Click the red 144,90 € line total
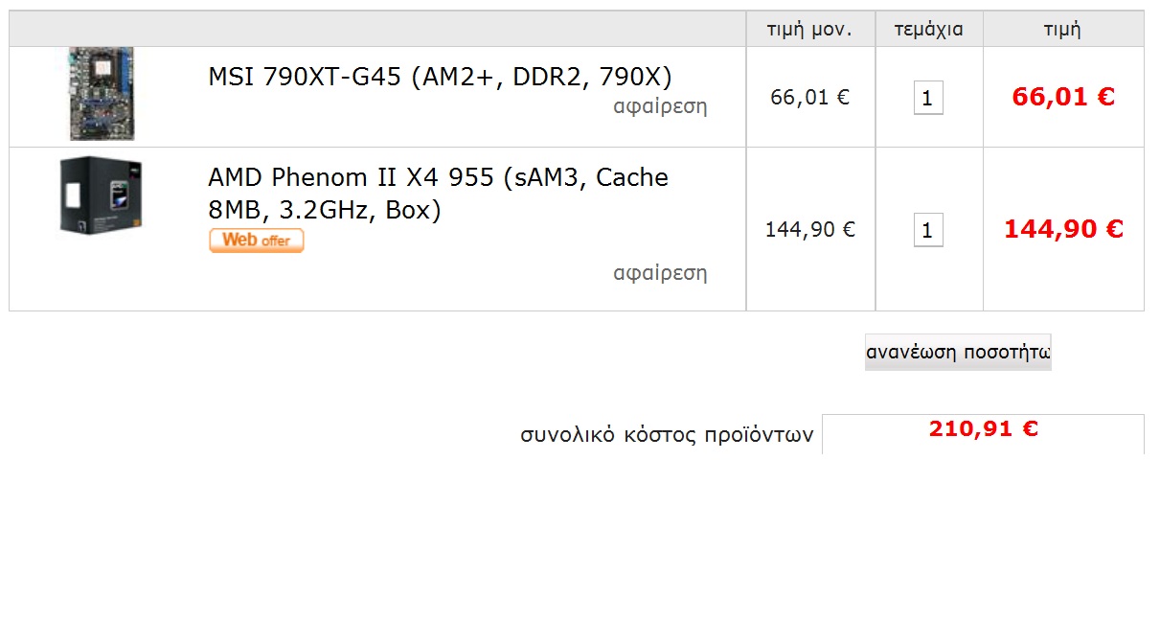The image size is (1160, 621). [x=1063, y=229]
